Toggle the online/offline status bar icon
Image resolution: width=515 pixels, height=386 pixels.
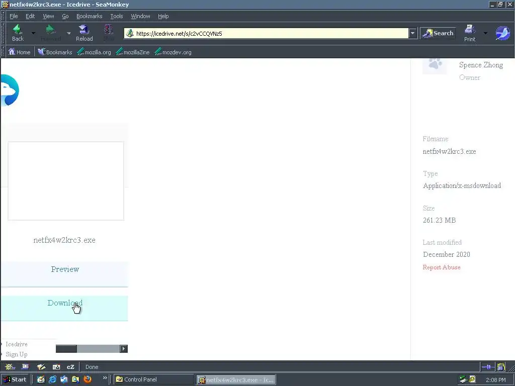(488, 367)
